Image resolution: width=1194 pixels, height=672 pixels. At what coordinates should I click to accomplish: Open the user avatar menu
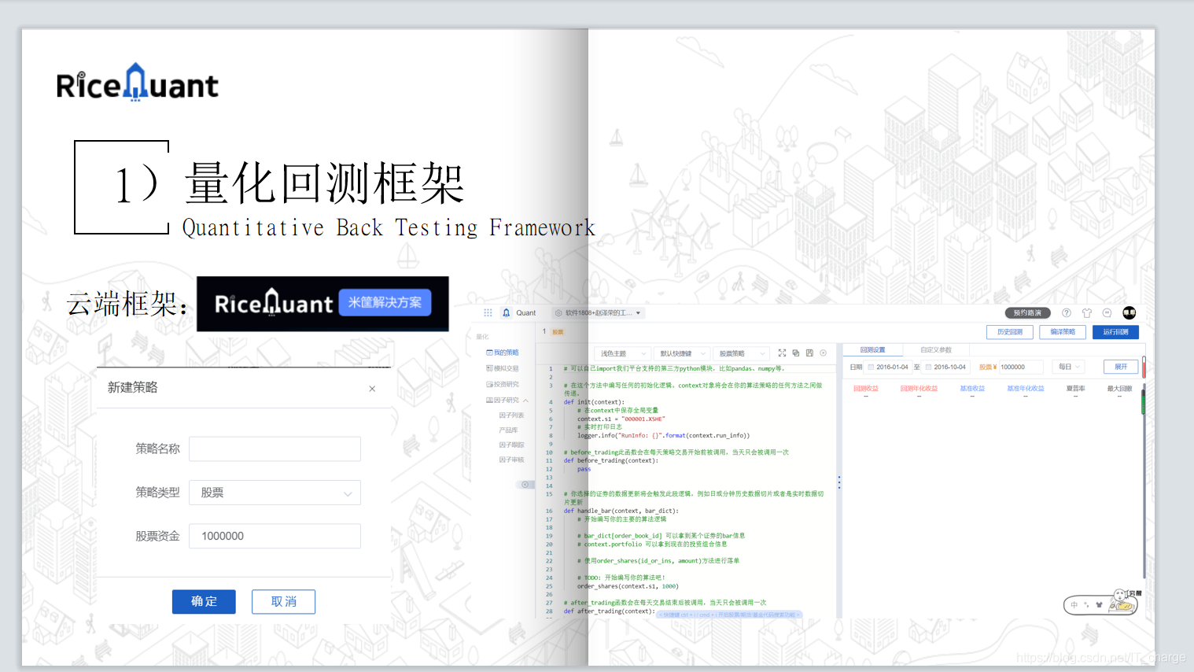click(x=1130, y=312)
